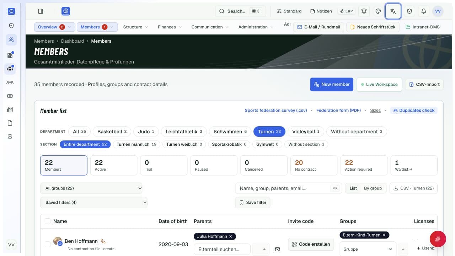This screenshot has height=256, width=455.
Task: Switch to the By group view
Action: point(373,188)
